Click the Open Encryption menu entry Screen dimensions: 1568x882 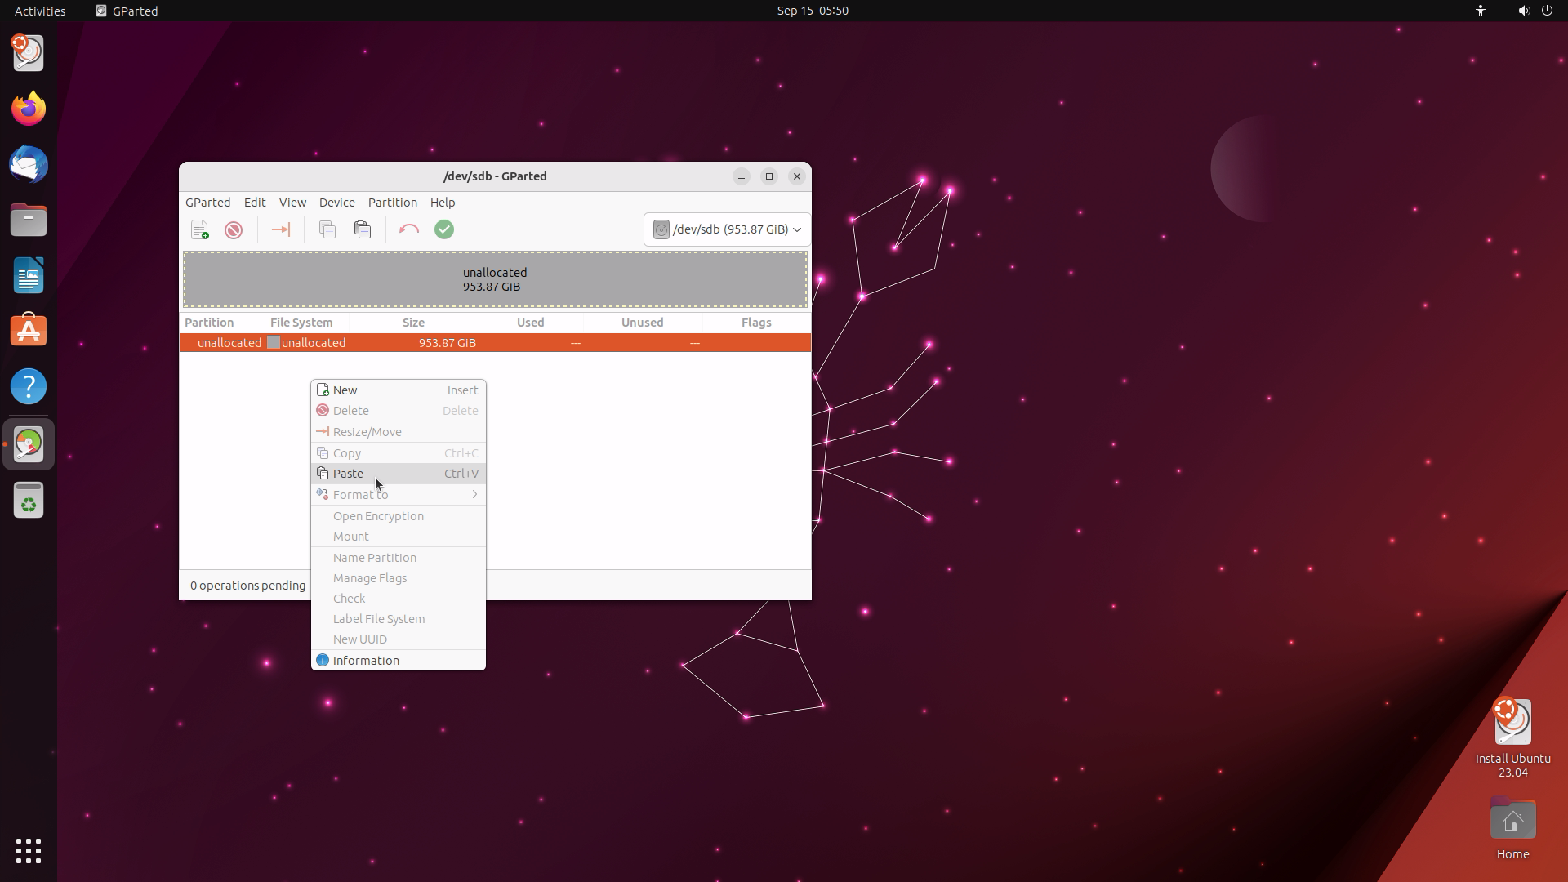point(399,516)
